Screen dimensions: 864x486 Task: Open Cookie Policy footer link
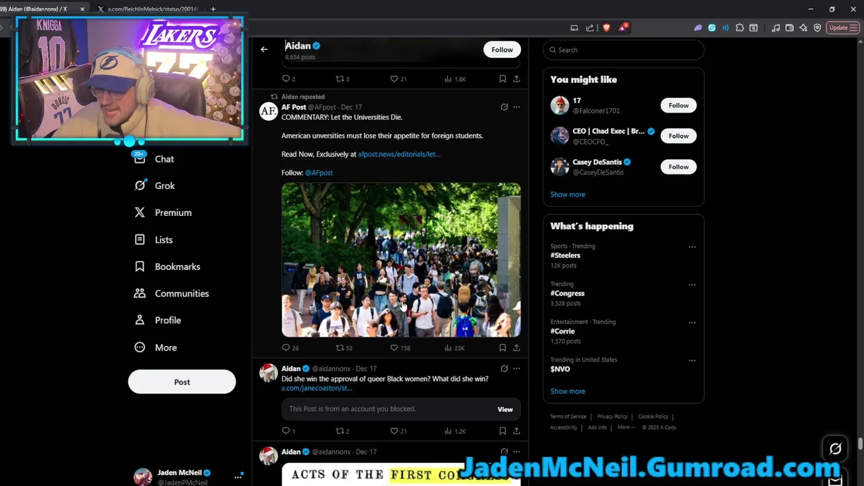653,416
